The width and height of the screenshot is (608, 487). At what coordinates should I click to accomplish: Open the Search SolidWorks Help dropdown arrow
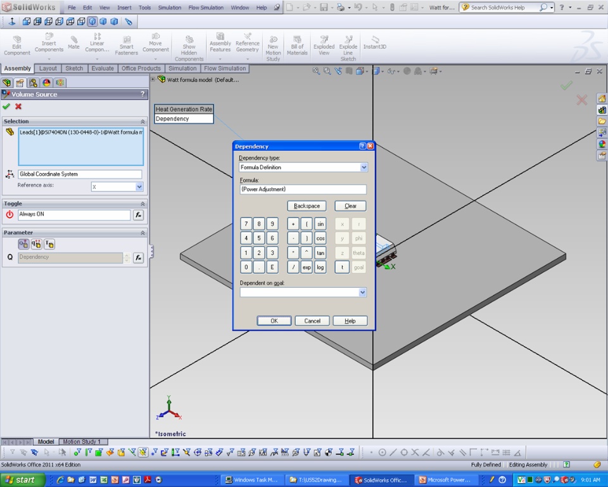coord(552,8)
